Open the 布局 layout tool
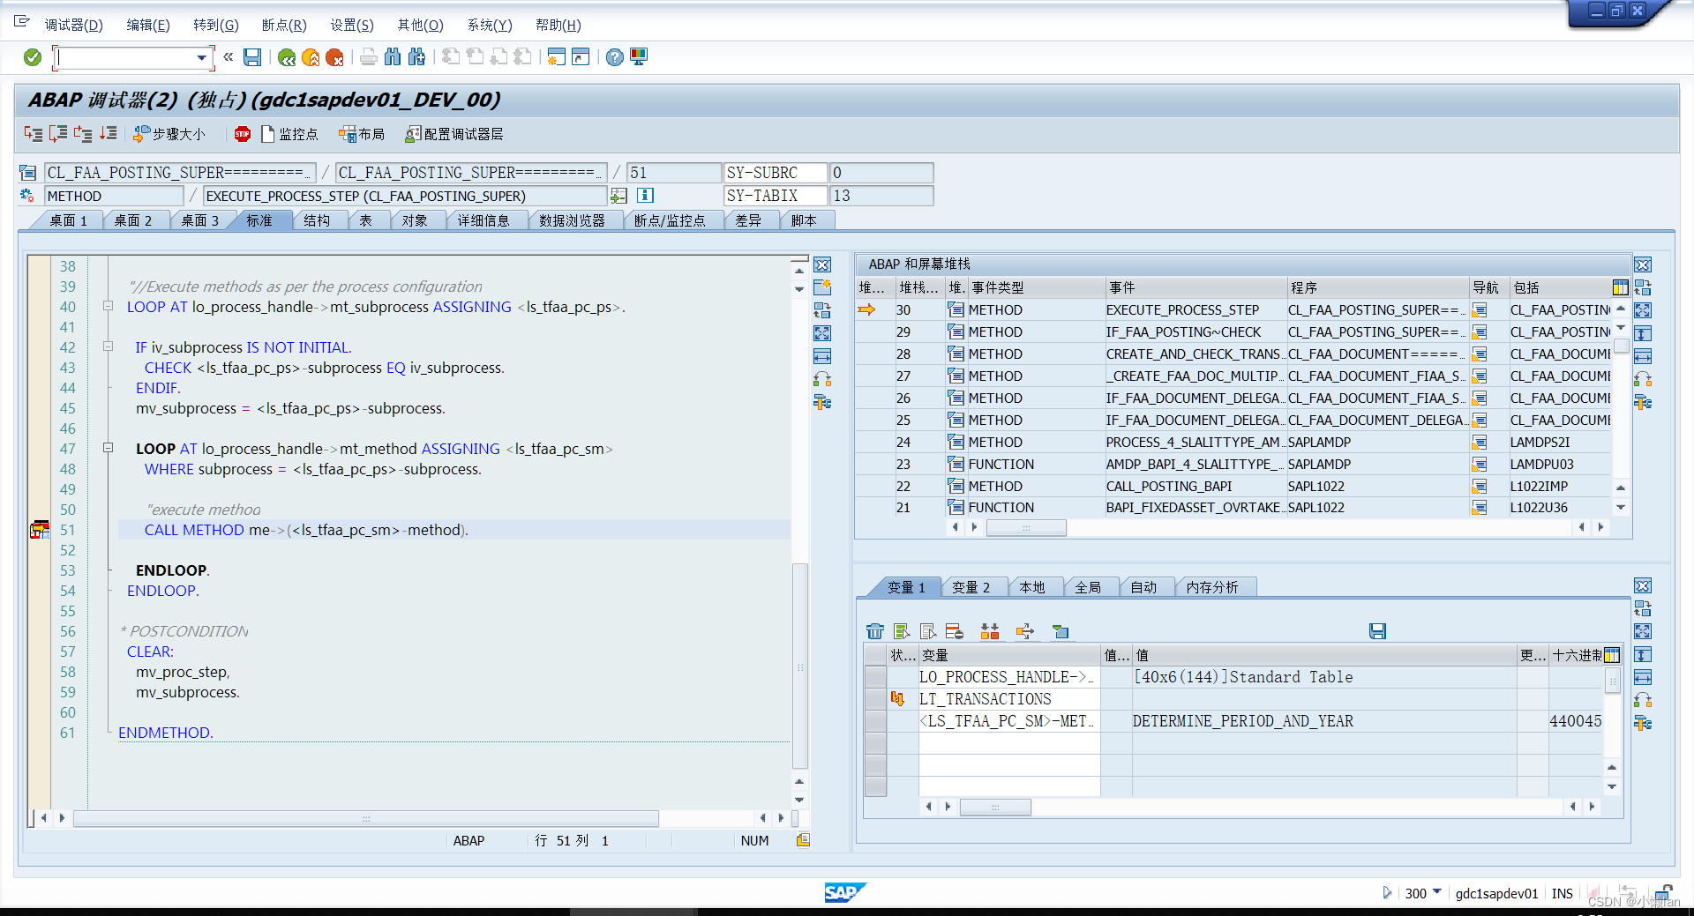Screen dimensions: 1694x916 [362, 134]
